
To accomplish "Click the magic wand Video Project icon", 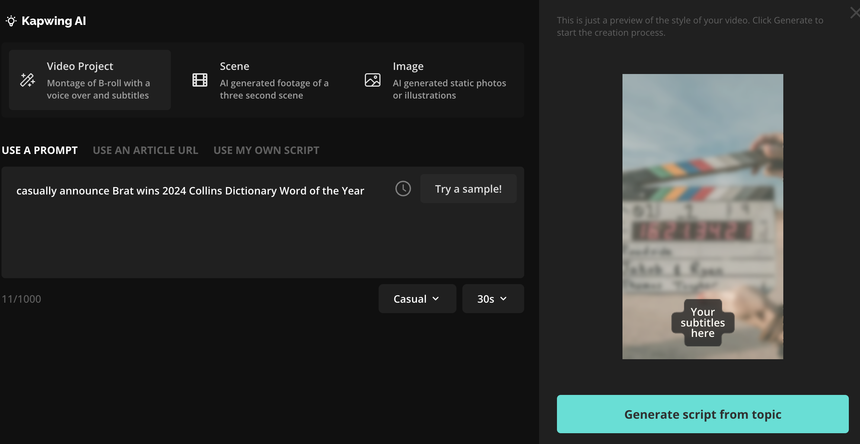I will 28,80.
